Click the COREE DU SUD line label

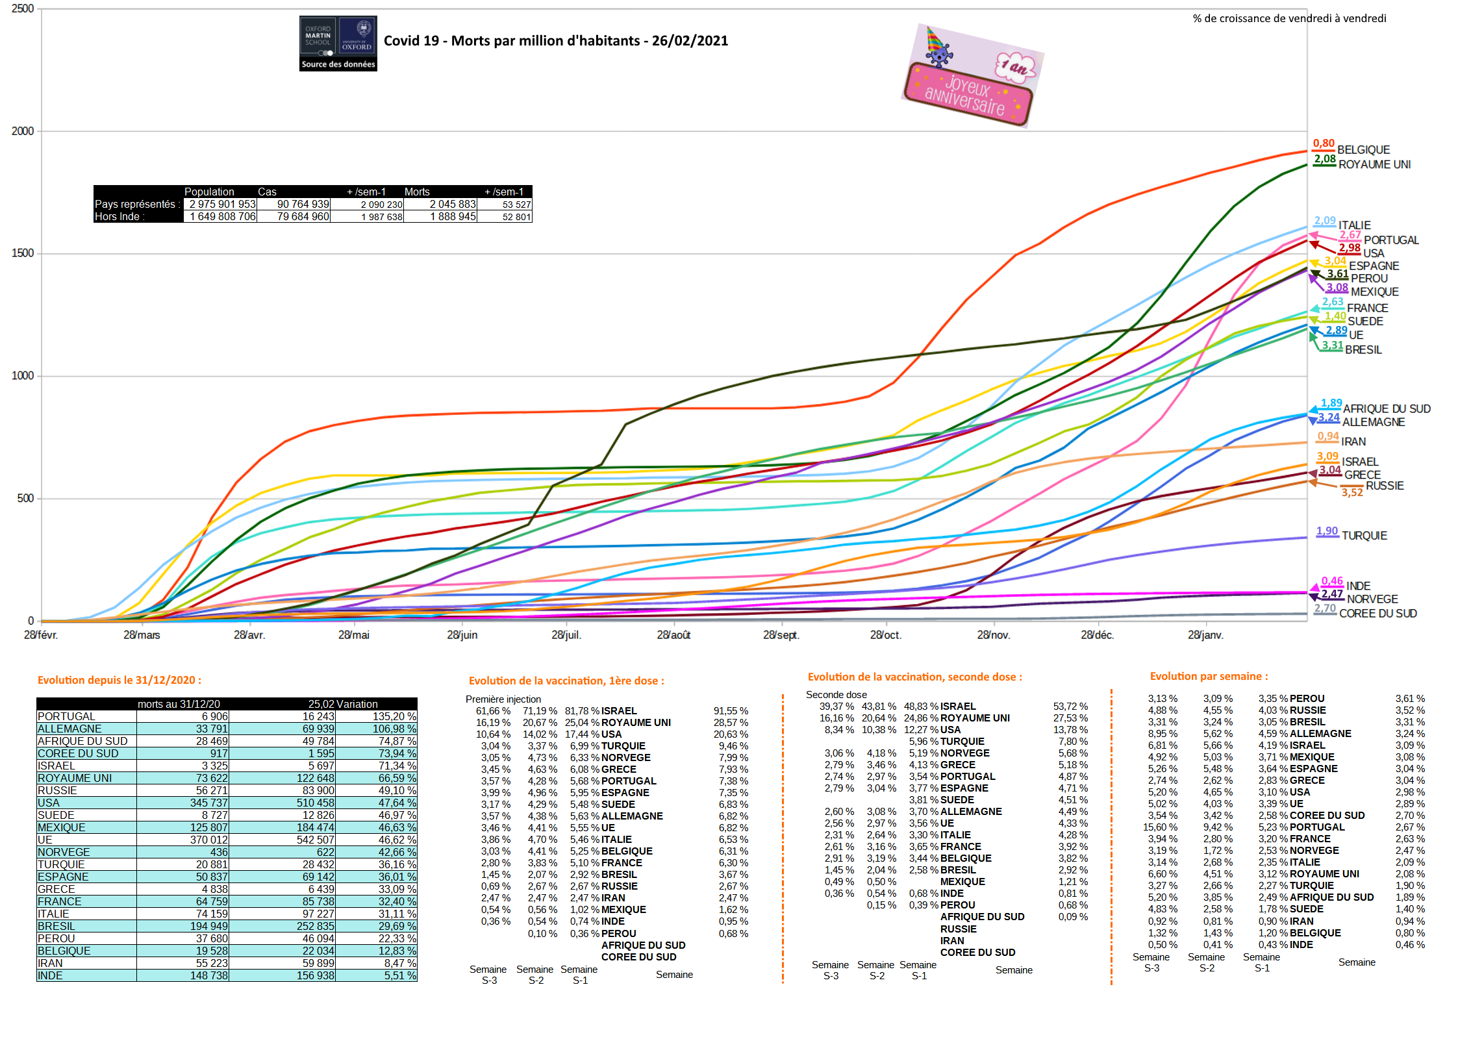click(x=1377, y=614)
